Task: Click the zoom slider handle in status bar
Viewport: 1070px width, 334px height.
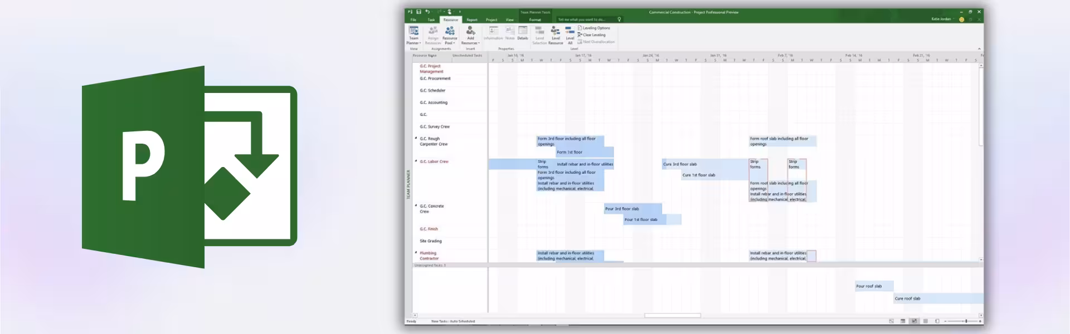Action: click(966, 321)
